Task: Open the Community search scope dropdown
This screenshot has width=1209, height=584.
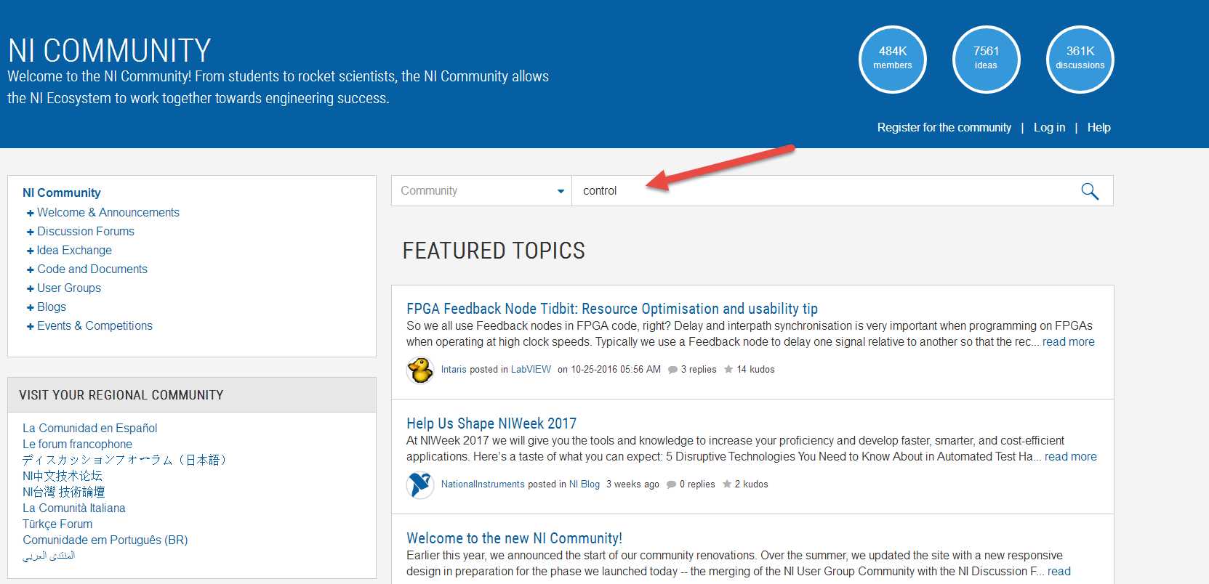Action: point(481,191)
